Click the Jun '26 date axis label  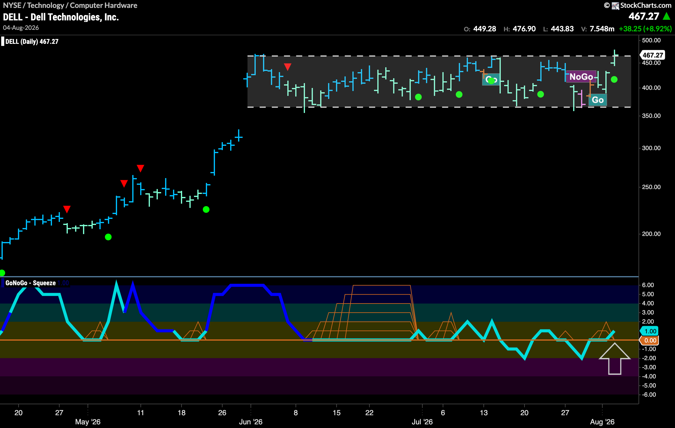click(x=251, y=422)
